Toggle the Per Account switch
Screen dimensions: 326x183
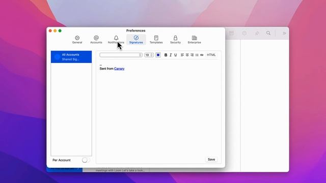pos(86,160)
